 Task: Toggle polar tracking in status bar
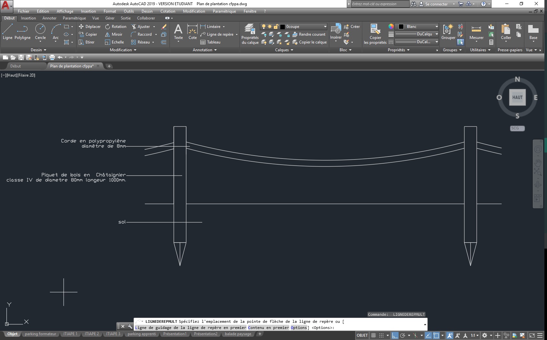click(403, 335)
